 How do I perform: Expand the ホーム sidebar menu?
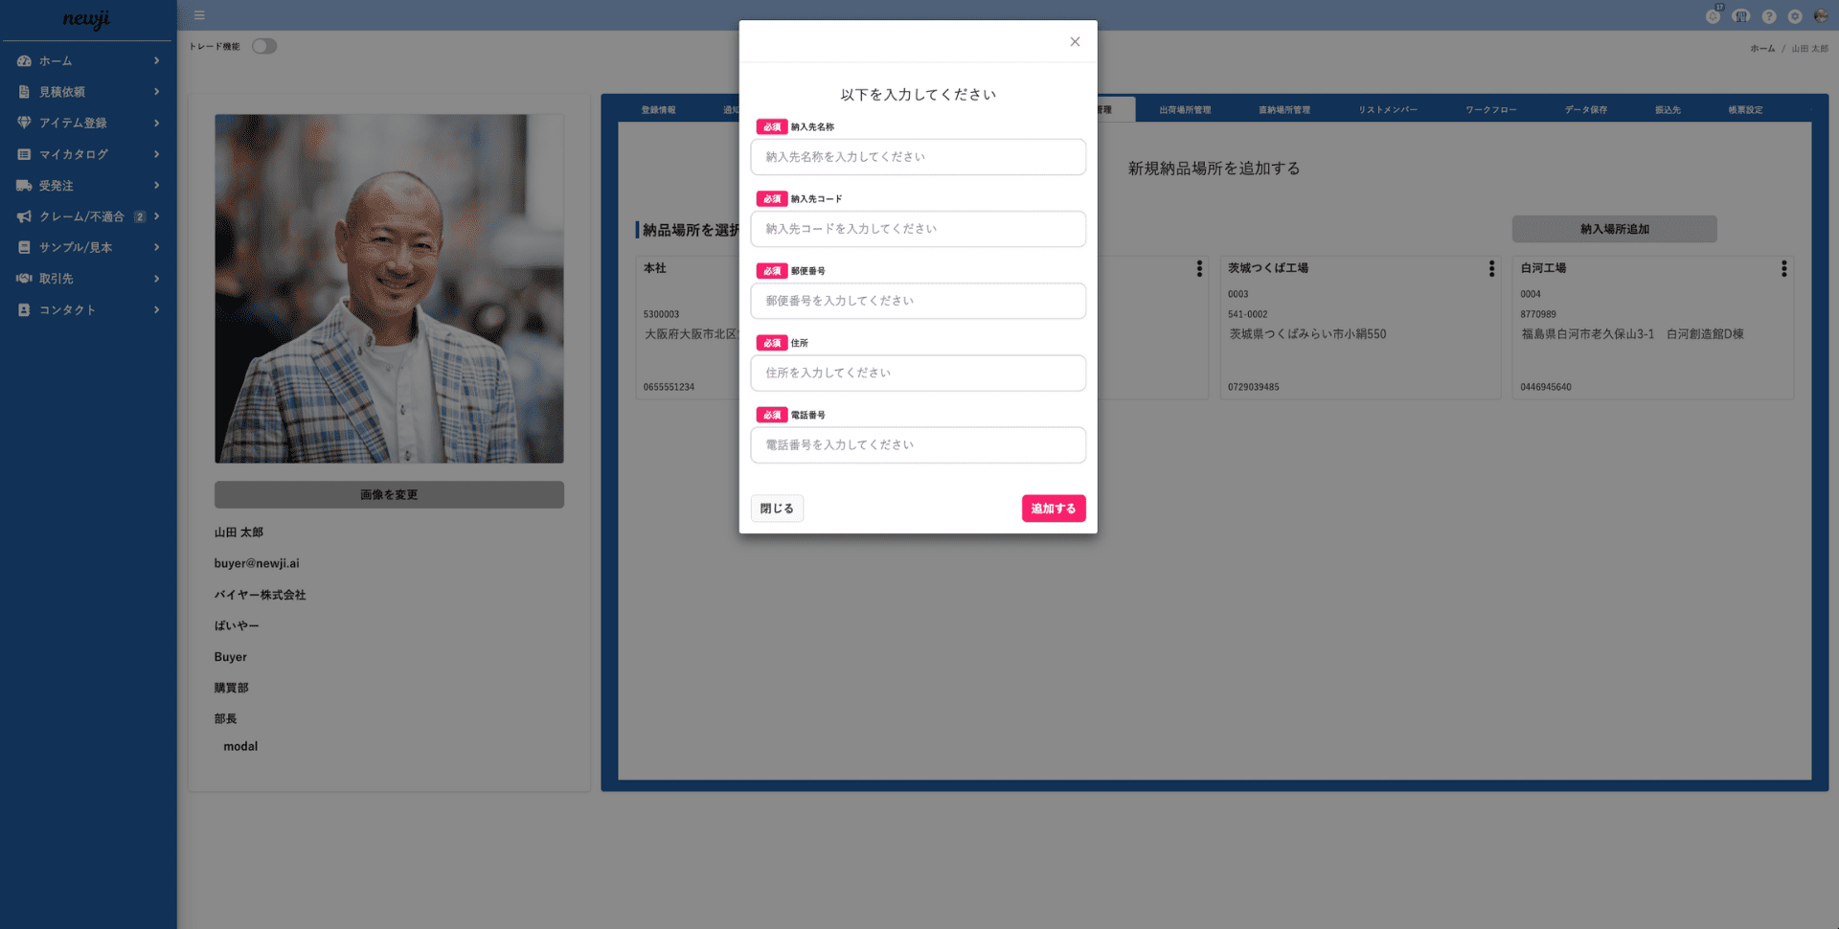156,61
